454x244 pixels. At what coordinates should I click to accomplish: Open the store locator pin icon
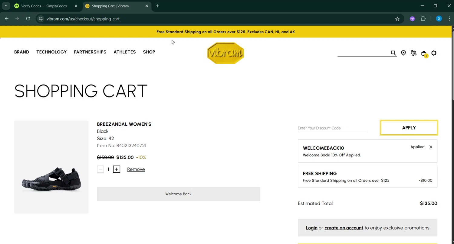[x=403, y=53]
